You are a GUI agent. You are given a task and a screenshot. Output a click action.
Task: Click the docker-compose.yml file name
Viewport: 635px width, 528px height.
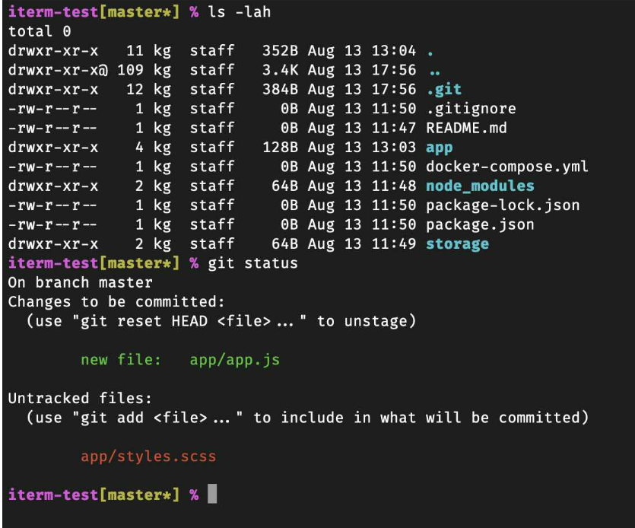pos(506,167)
